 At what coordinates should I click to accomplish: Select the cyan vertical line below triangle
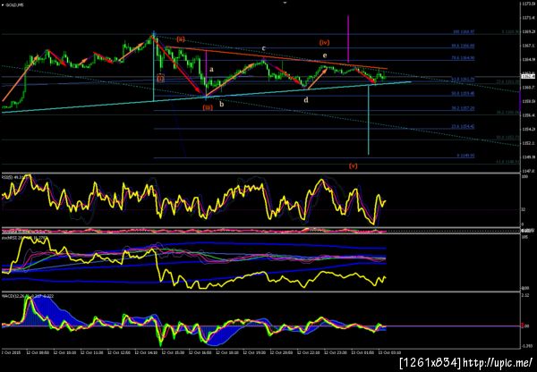point(369,120)
